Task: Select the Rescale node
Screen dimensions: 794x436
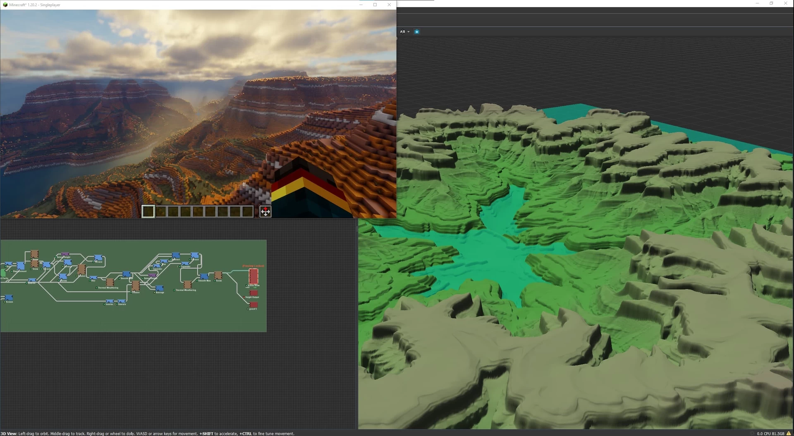Action: click(x=122, y=301)
